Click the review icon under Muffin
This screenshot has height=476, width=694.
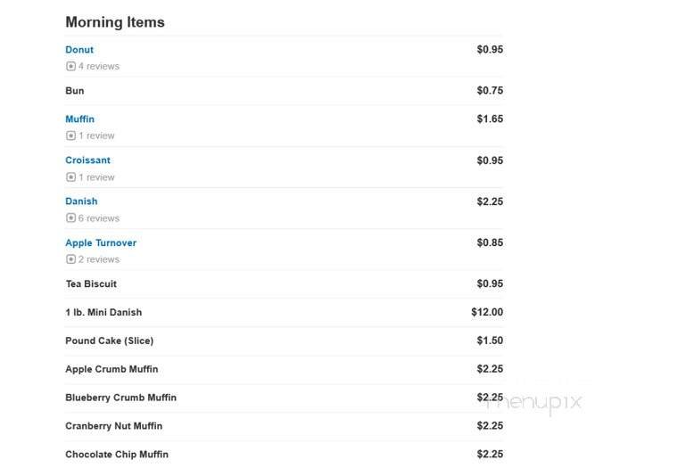[70, 136]
